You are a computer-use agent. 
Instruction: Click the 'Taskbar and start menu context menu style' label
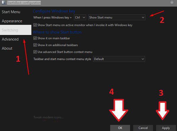tap(62, 59)
